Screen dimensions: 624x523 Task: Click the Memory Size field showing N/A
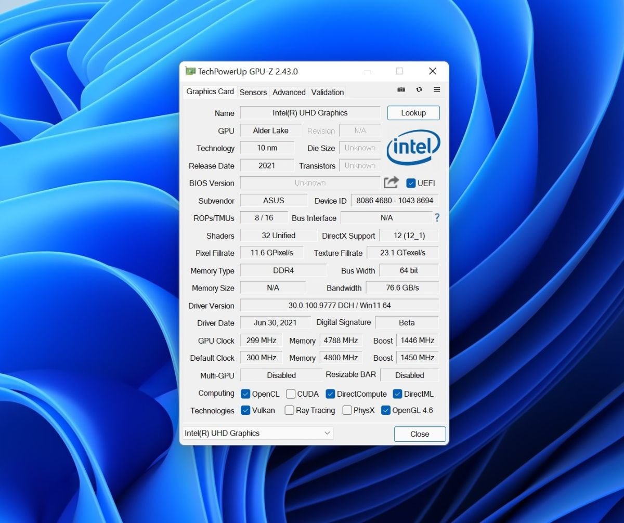click(273, 287)
